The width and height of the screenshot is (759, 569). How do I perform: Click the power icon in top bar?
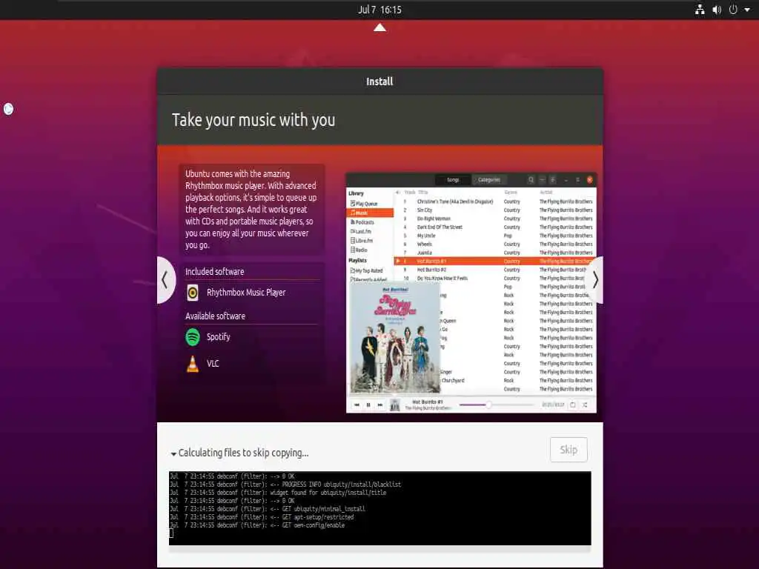click(x=733, y=10)
